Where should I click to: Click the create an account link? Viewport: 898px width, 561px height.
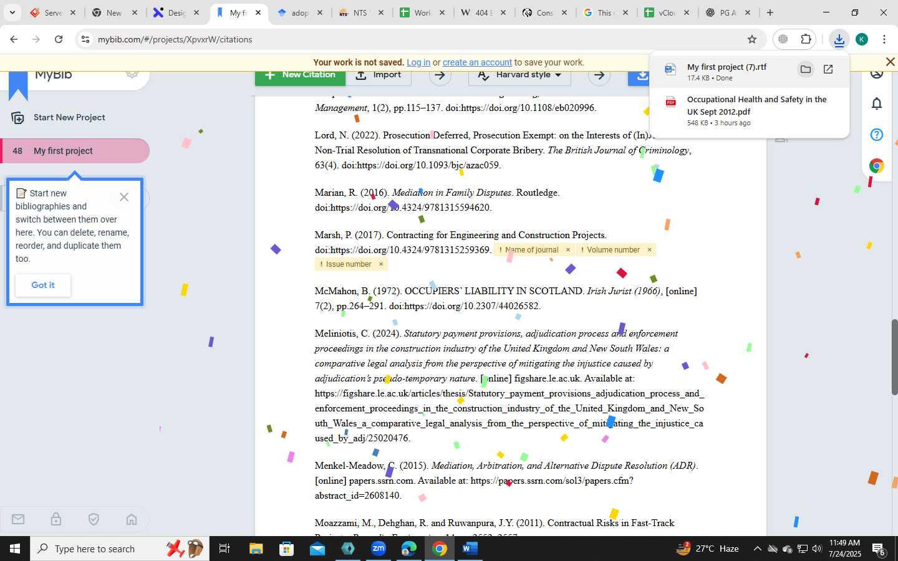[477, 62]
